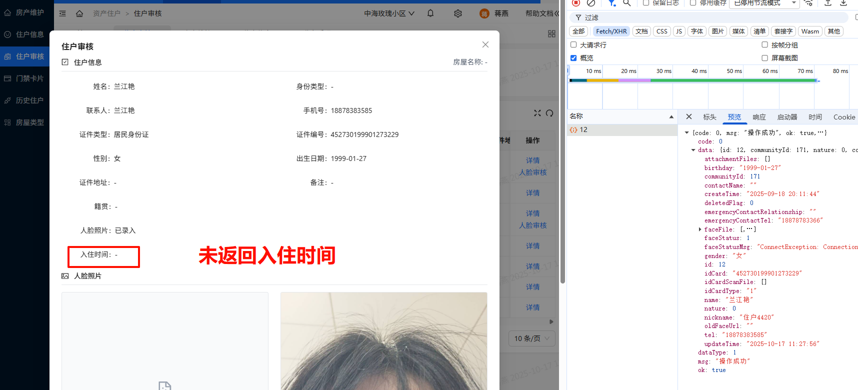Viewport: 858px width, 390px height.
Task: Click 资产住户 breadcrumb link
Action: pyautogui.click(x=106, y=13)
